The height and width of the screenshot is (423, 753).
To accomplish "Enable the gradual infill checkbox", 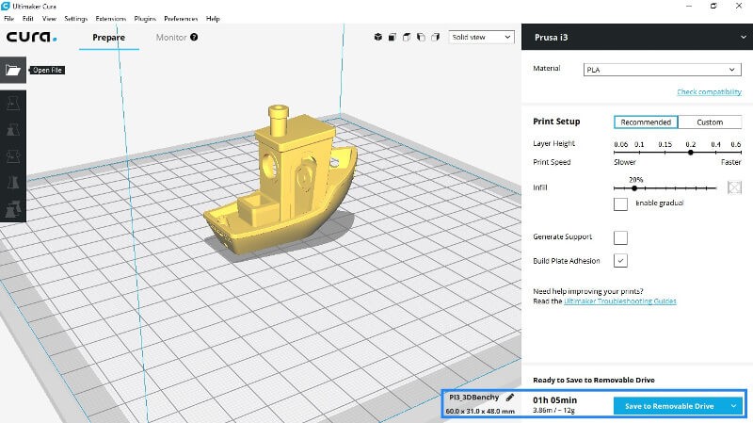I will point(620,203).
